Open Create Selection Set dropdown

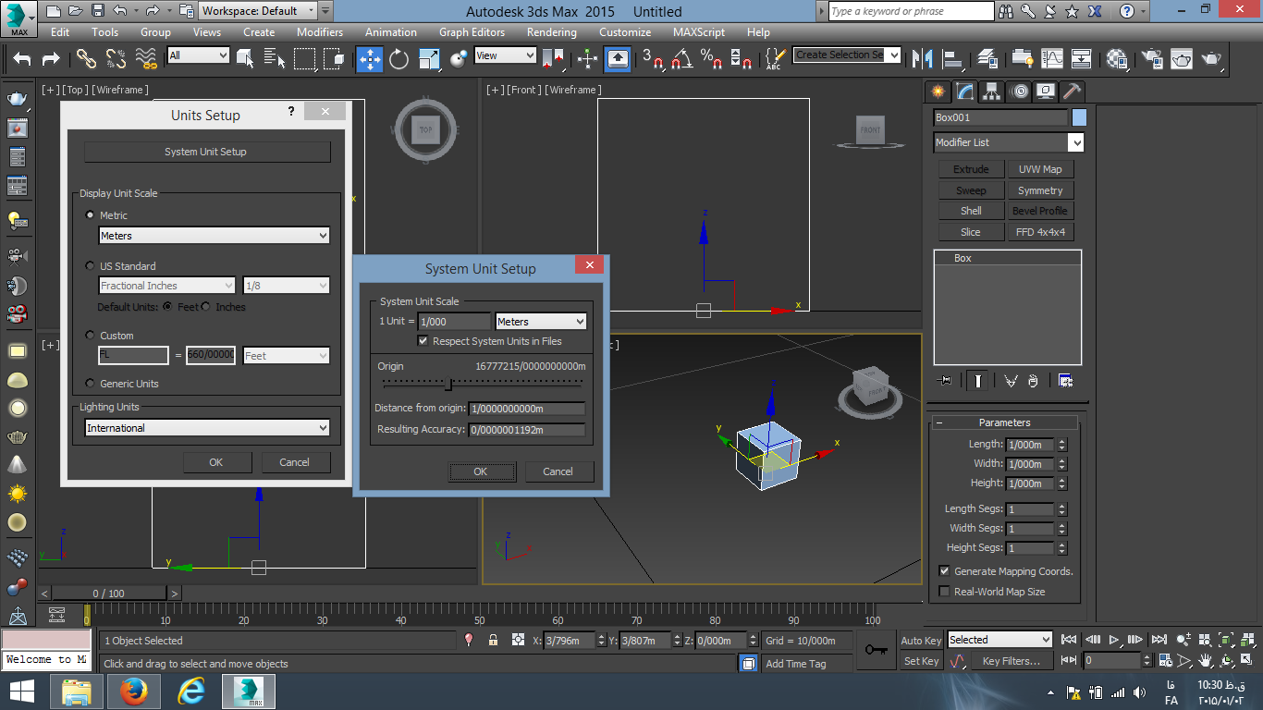[x=847, y=55]
